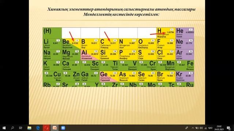Open volume control speaker icon

click(x=201, y=128)
